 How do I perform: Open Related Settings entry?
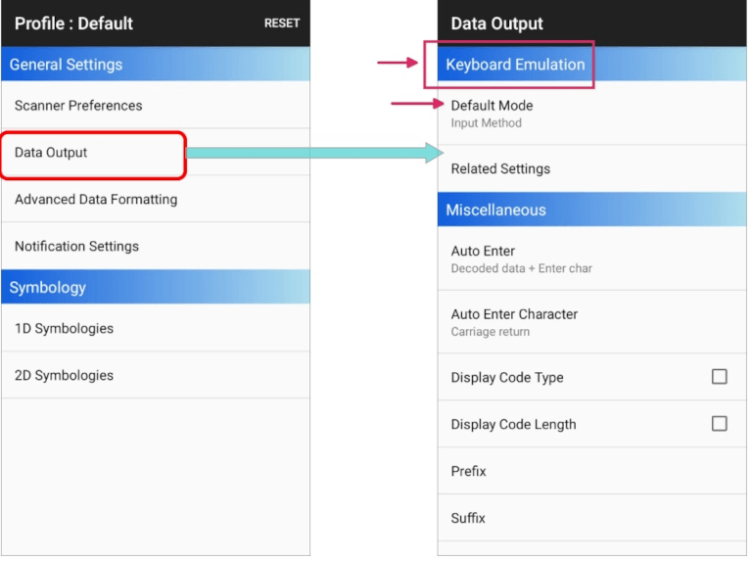[x=500, y=169]
